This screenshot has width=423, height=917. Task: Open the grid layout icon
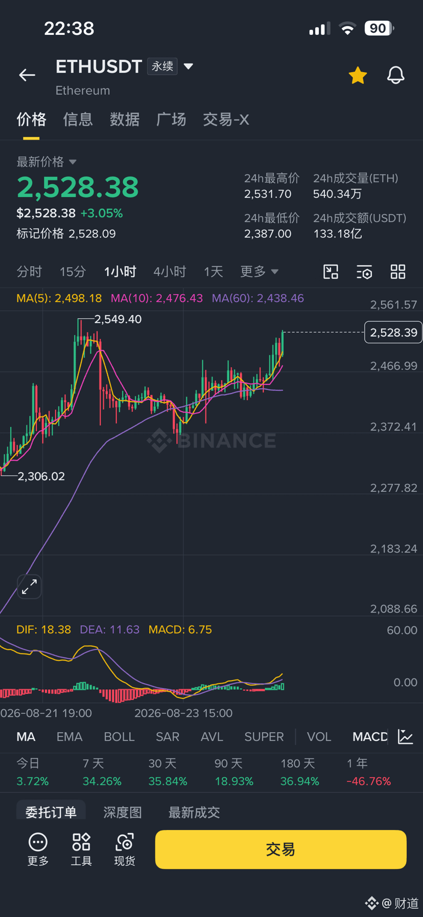(x=398, y=272)
